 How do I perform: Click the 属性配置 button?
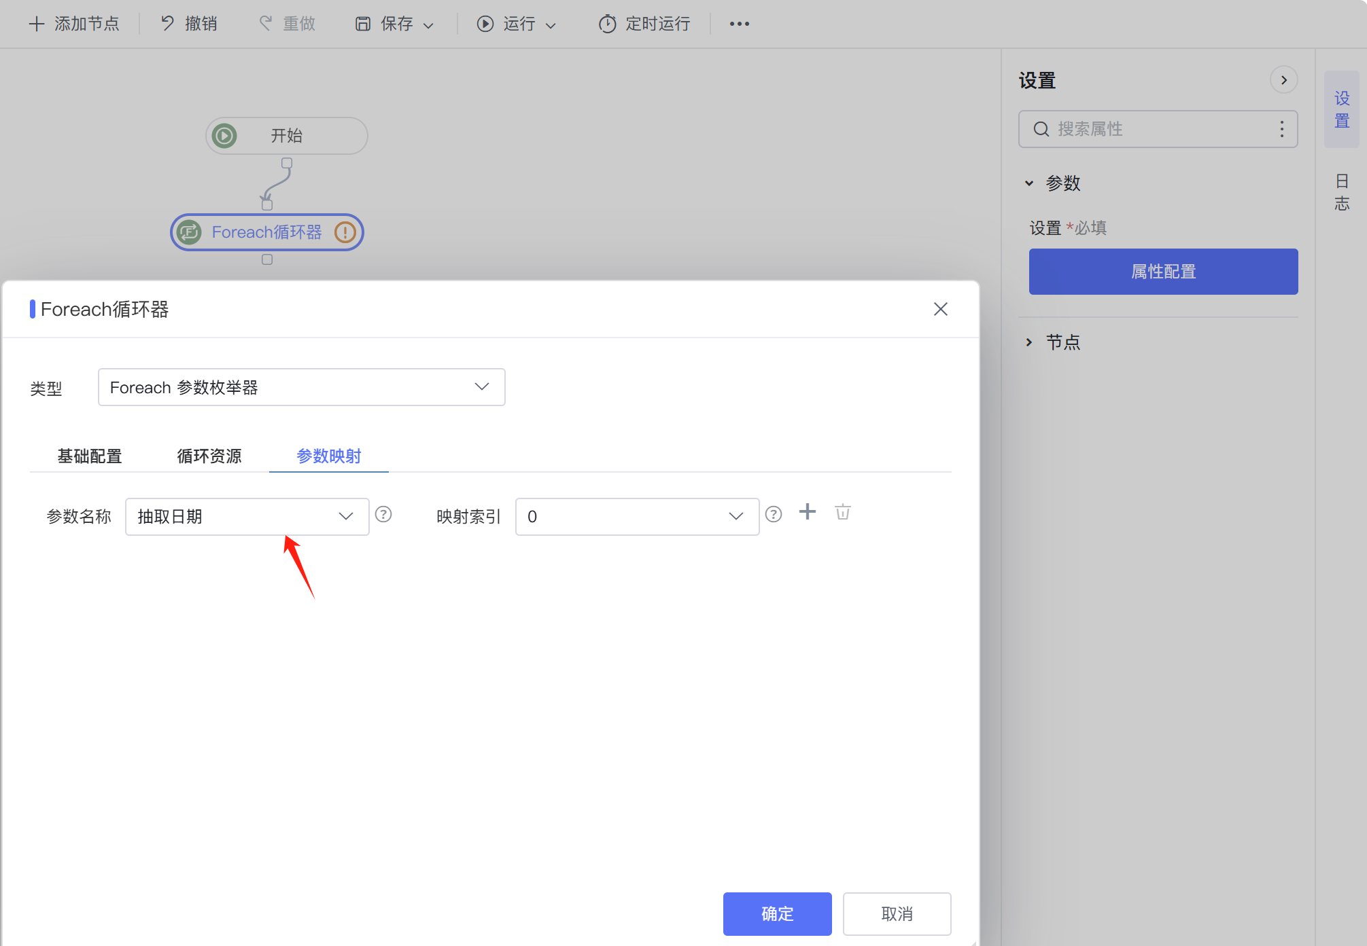pyautogui.click(x=1164, y=272)
